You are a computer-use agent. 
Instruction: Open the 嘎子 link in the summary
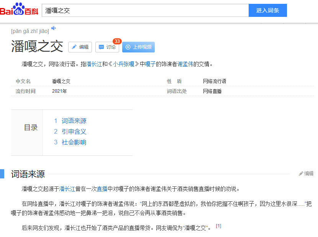[x=150, y=64]
